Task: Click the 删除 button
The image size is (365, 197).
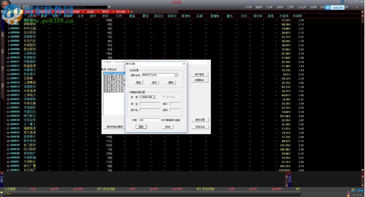Action: click(x=171, y=82)
